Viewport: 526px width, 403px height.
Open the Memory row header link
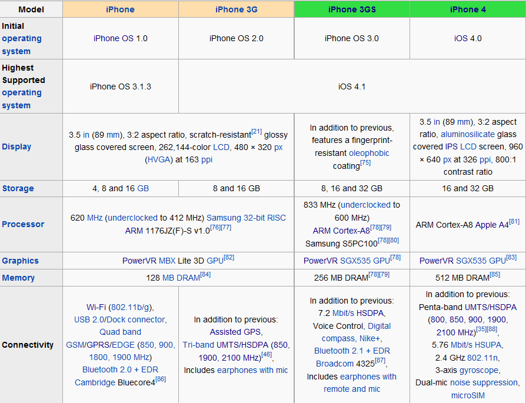point(18,278)
